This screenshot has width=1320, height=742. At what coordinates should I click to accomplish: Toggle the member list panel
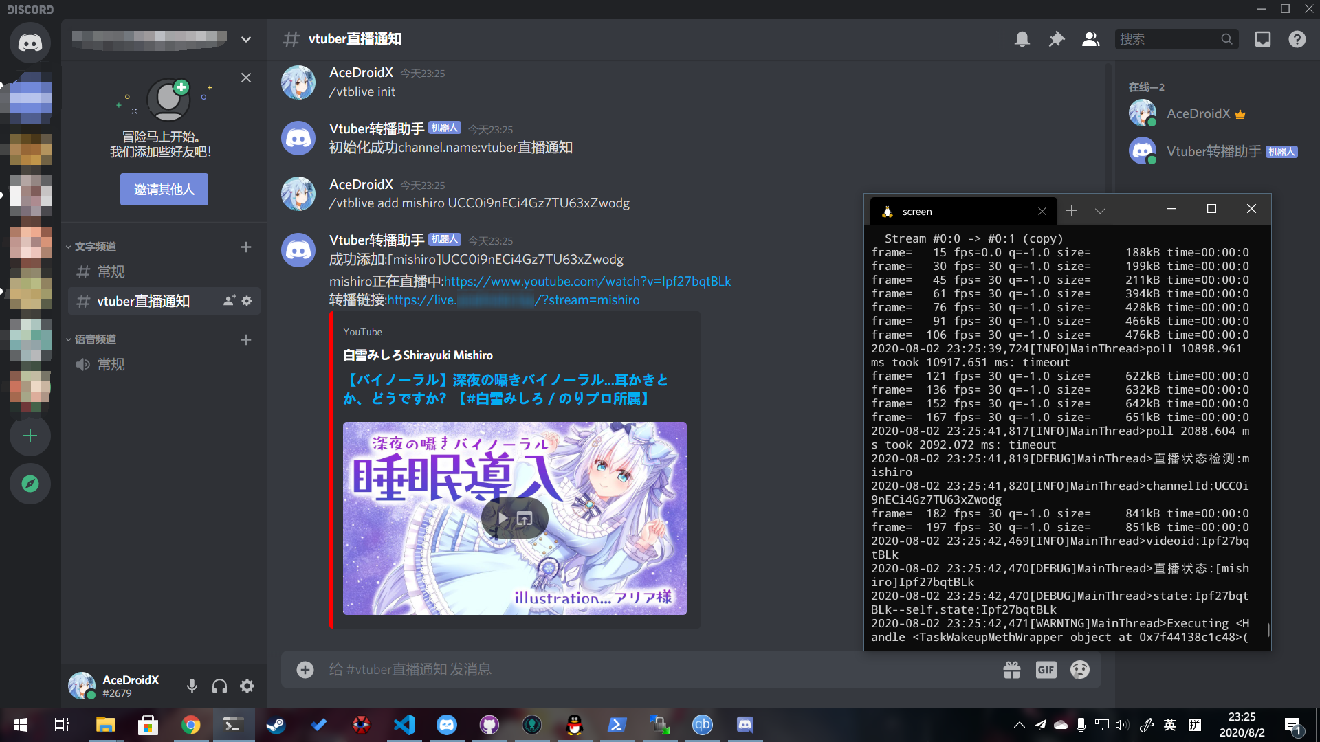(1090, 39)
